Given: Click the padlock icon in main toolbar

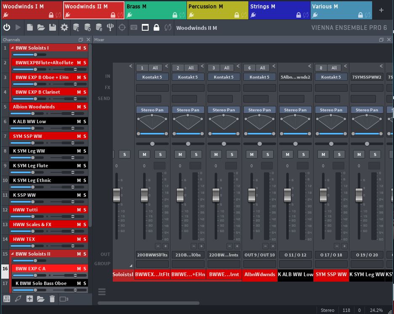Looking at the screenshot, I should tap(156, 27).
